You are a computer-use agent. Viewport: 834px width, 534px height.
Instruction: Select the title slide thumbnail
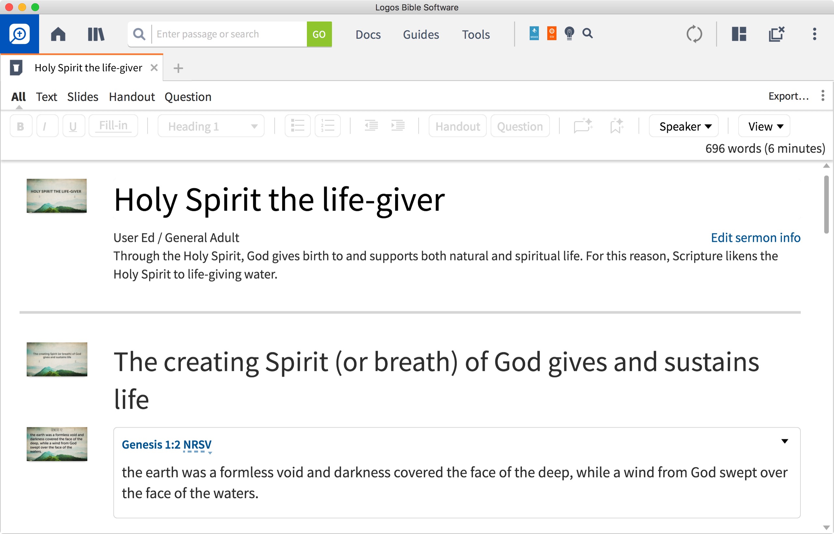click(57, 196)
